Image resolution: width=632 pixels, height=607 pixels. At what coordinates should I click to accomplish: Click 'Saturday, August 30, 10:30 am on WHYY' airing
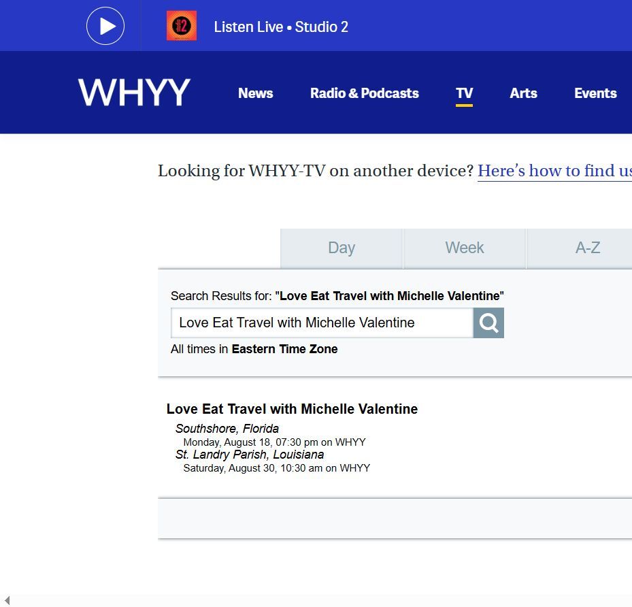click(276, 468)
